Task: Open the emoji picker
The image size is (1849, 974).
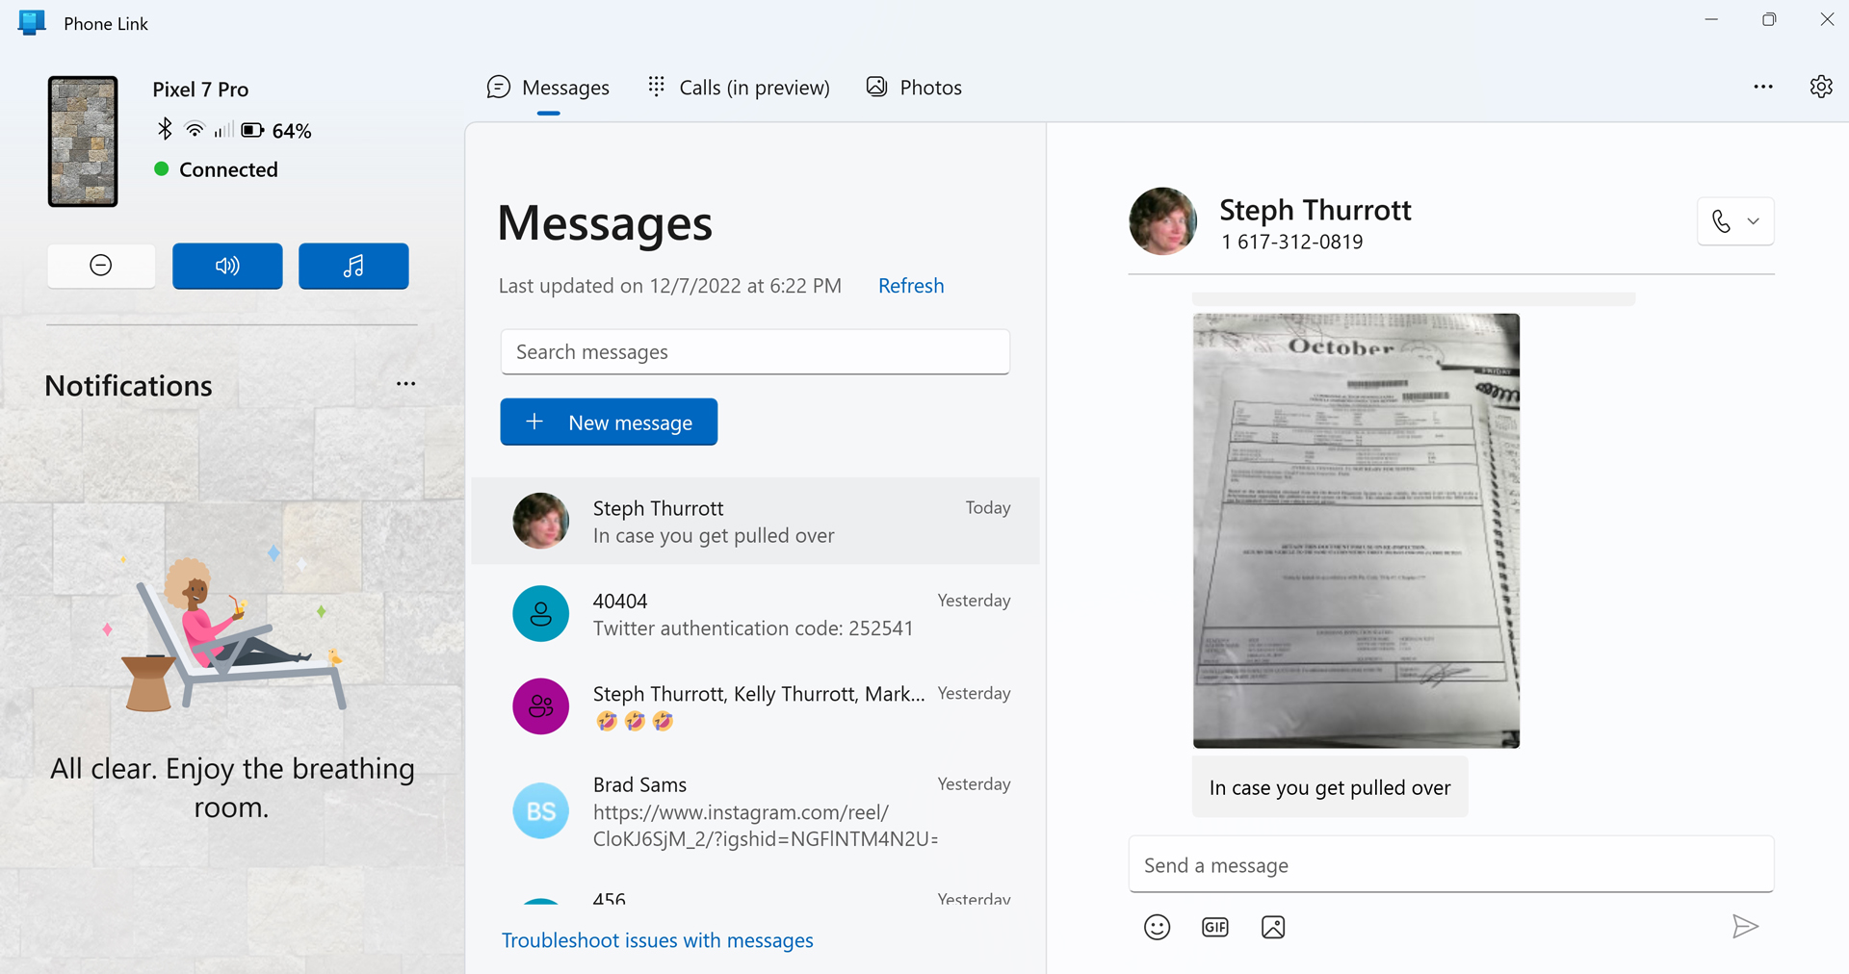Action: point(1157,927)
